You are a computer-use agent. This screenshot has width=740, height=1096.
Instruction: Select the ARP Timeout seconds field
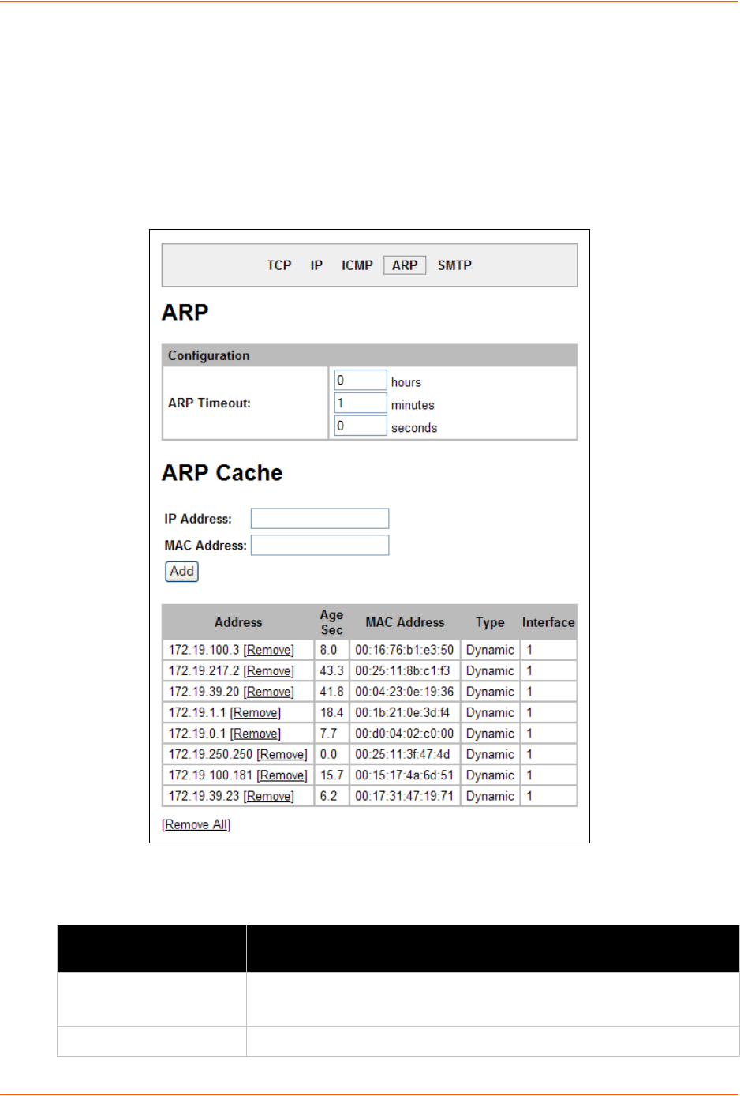[360, 426]
